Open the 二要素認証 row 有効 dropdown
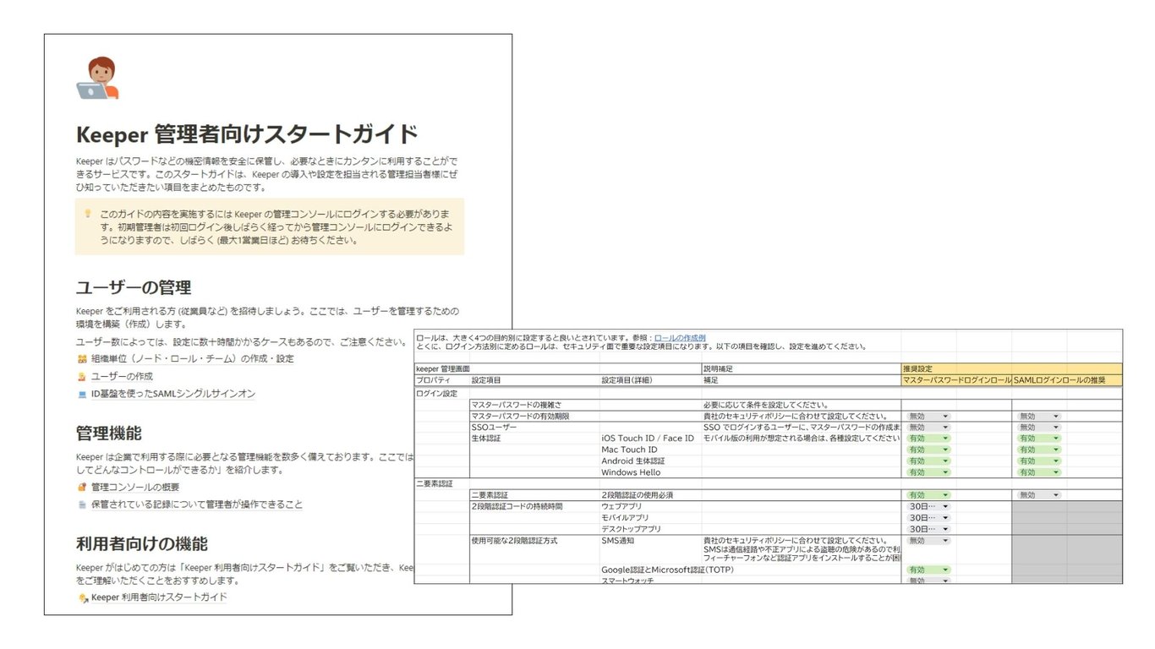 click(x=928, y=495)
